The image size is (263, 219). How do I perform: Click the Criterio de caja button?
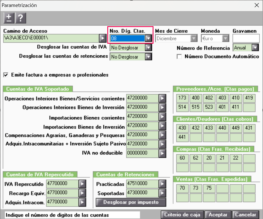point(182,215)
